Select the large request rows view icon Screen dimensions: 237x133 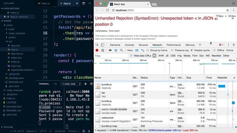[137, 50]
